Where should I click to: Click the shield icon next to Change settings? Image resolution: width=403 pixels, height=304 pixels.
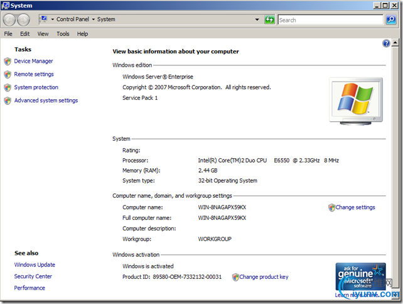click(x=332, y=207)
